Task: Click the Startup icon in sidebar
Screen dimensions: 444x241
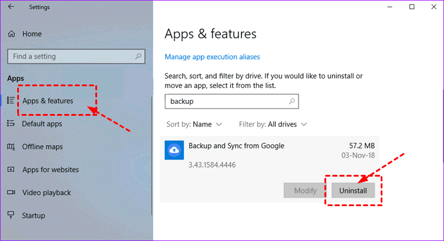Action: [x=11, y=216]
